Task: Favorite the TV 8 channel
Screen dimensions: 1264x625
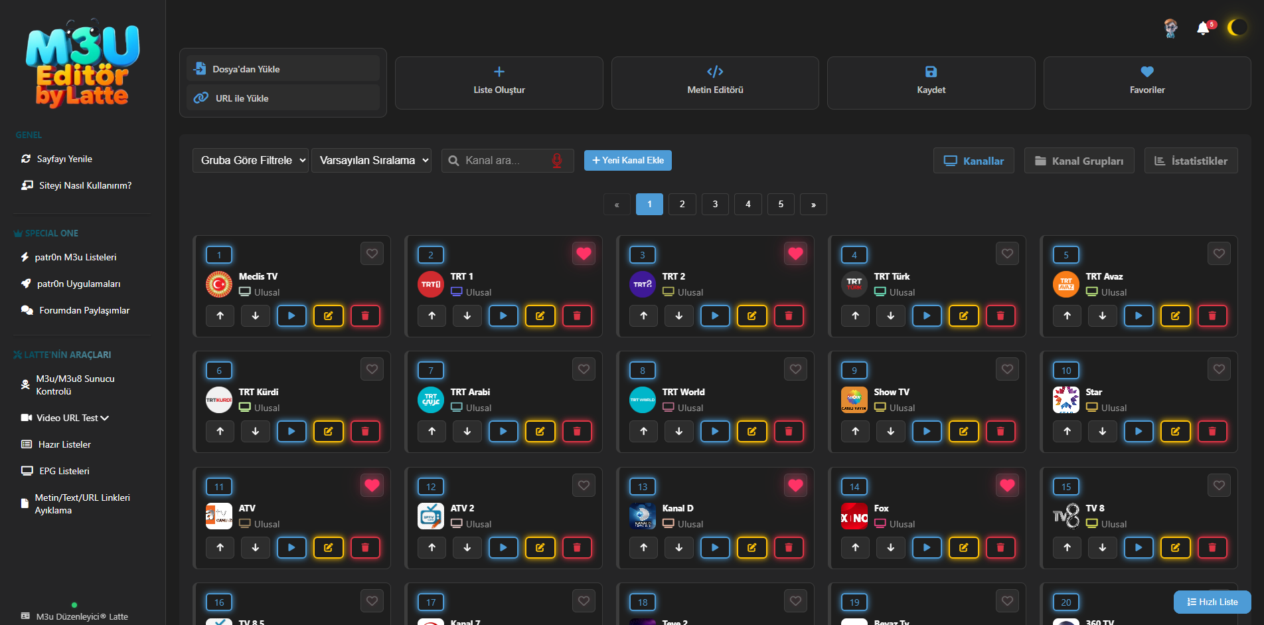Action: click(x=1219, y=485)
